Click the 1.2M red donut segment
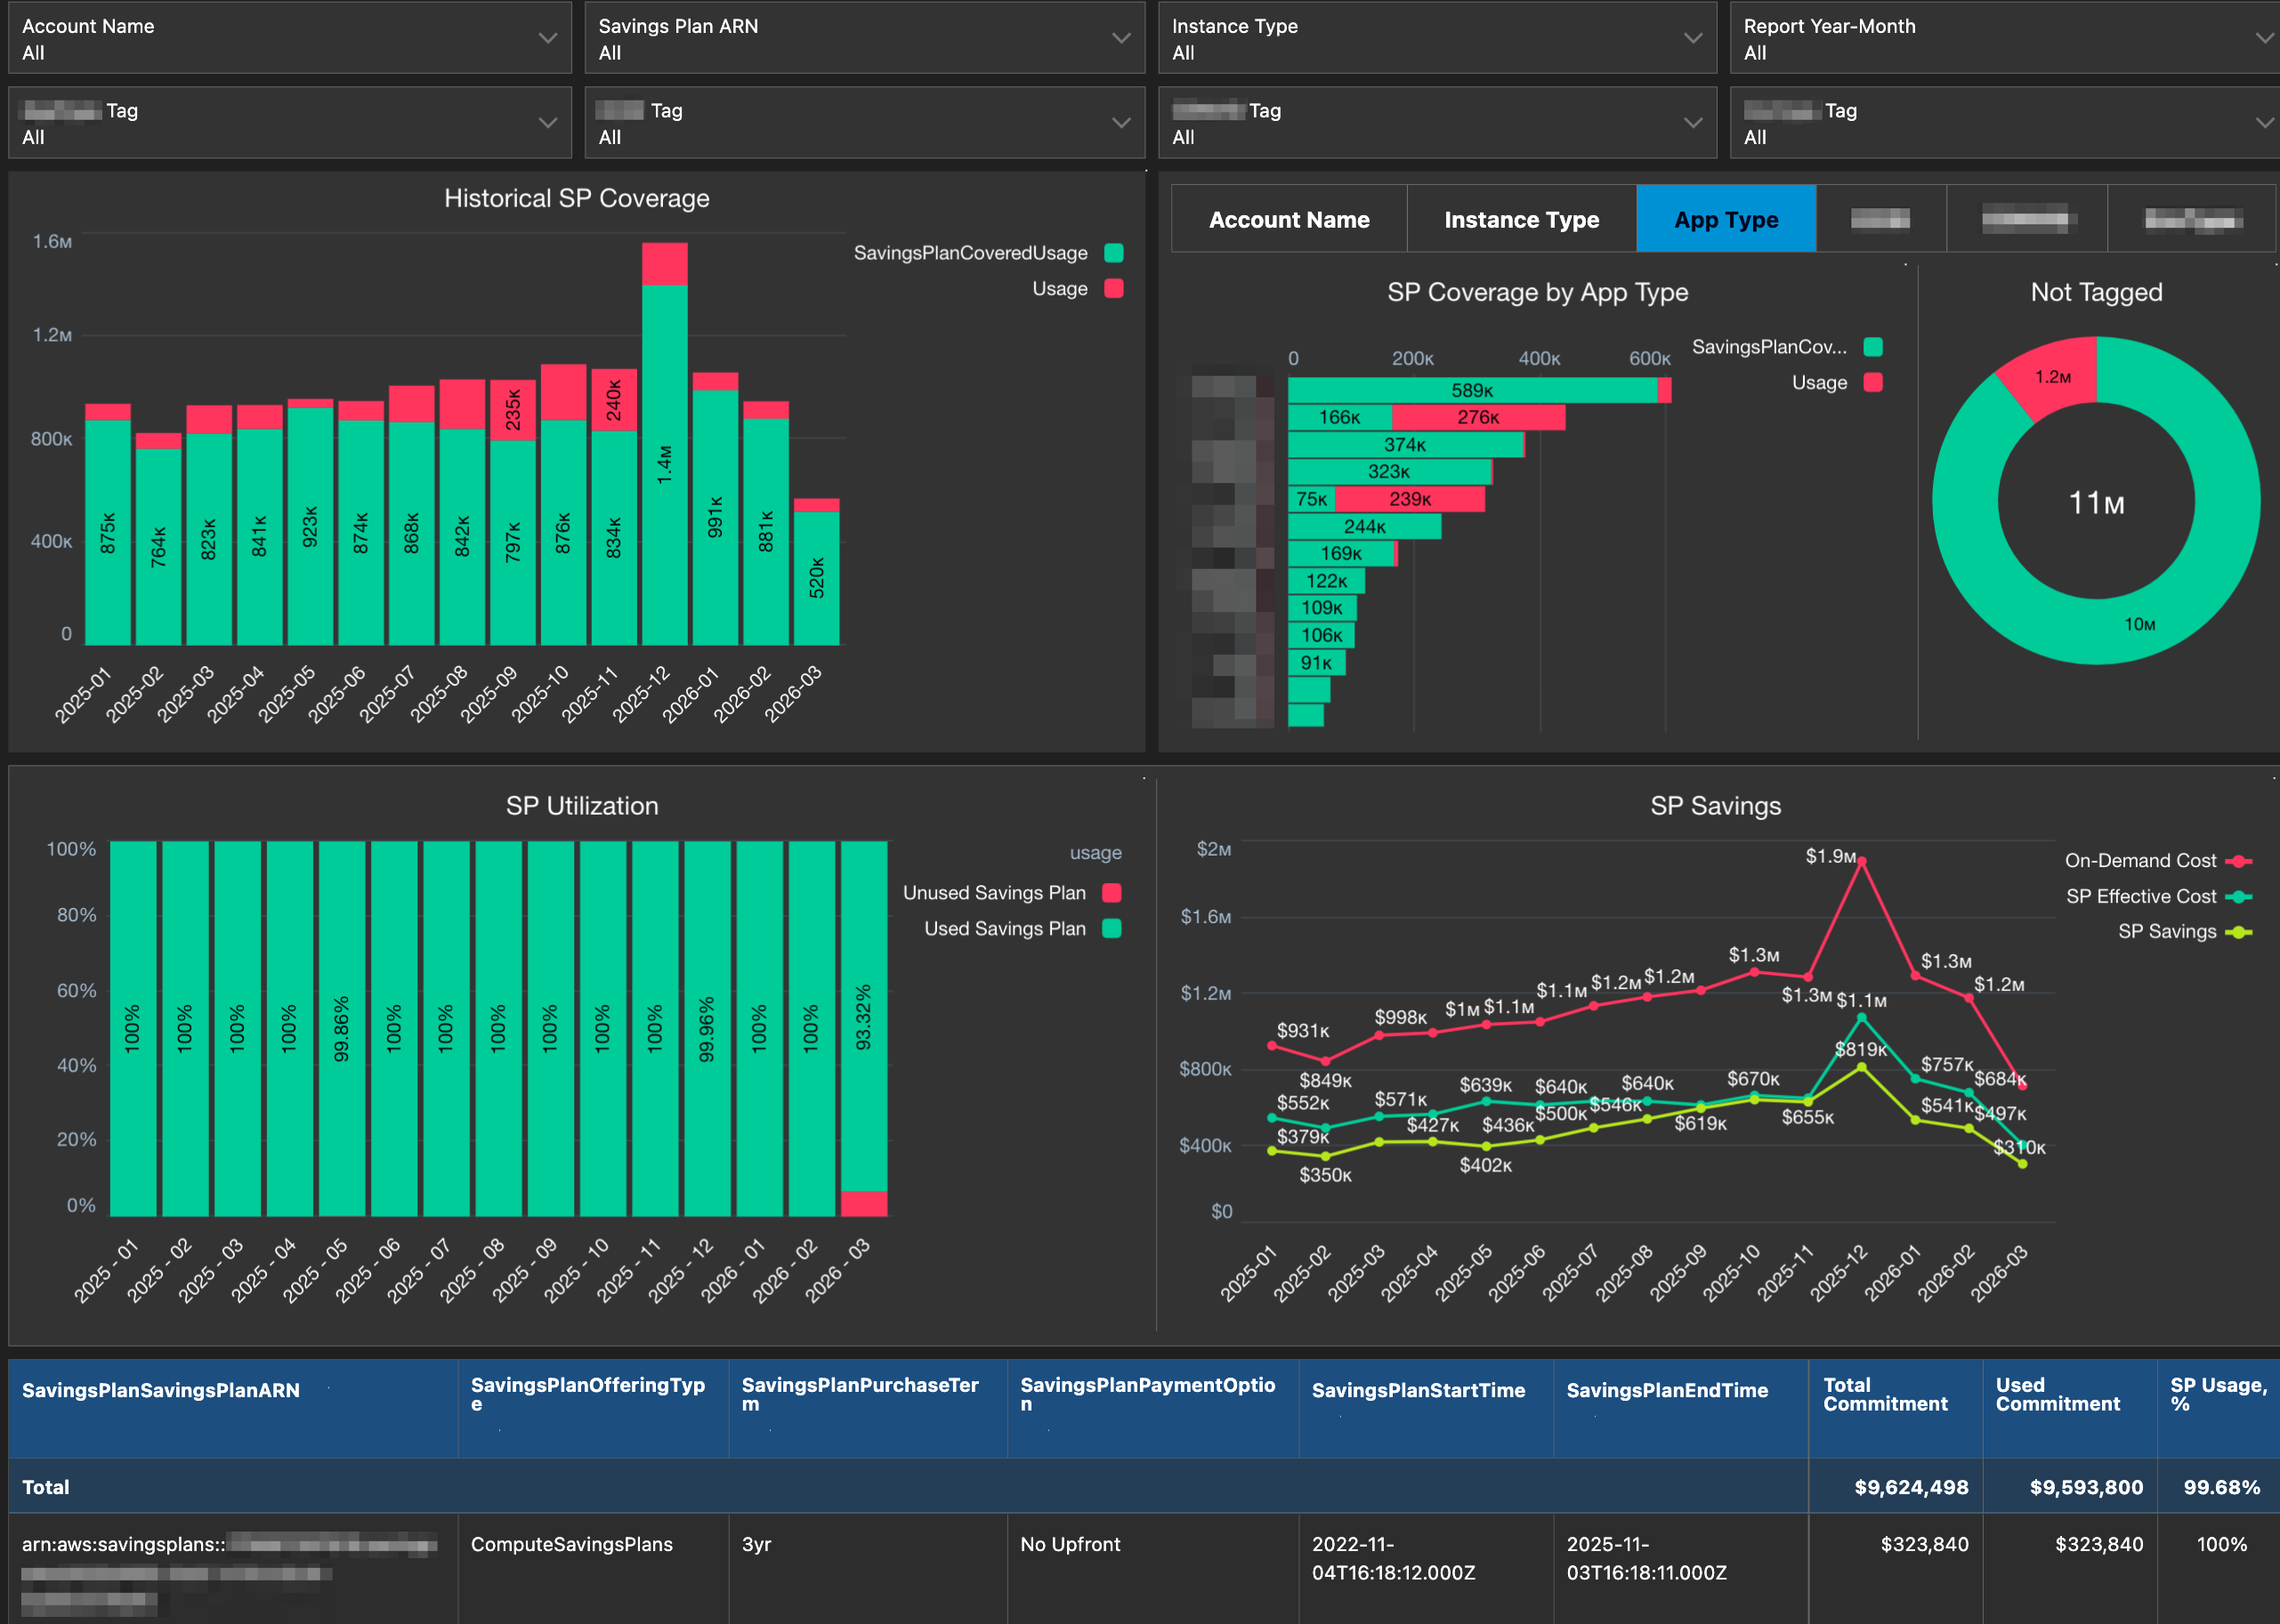2280x1624 pixels. click(2052, 377)
